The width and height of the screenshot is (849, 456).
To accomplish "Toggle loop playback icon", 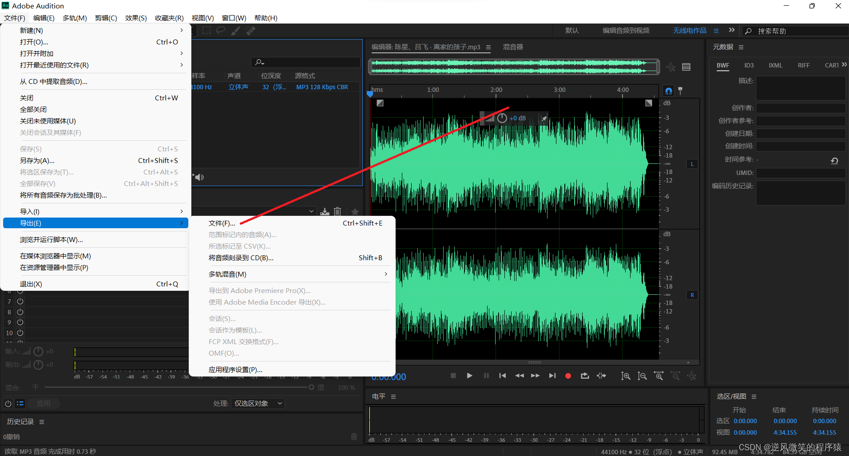I will (585, 376).
